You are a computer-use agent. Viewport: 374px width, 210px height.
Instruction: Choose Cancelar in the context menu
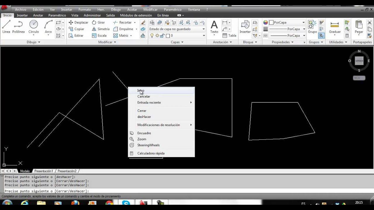click(x=162, y=97)
